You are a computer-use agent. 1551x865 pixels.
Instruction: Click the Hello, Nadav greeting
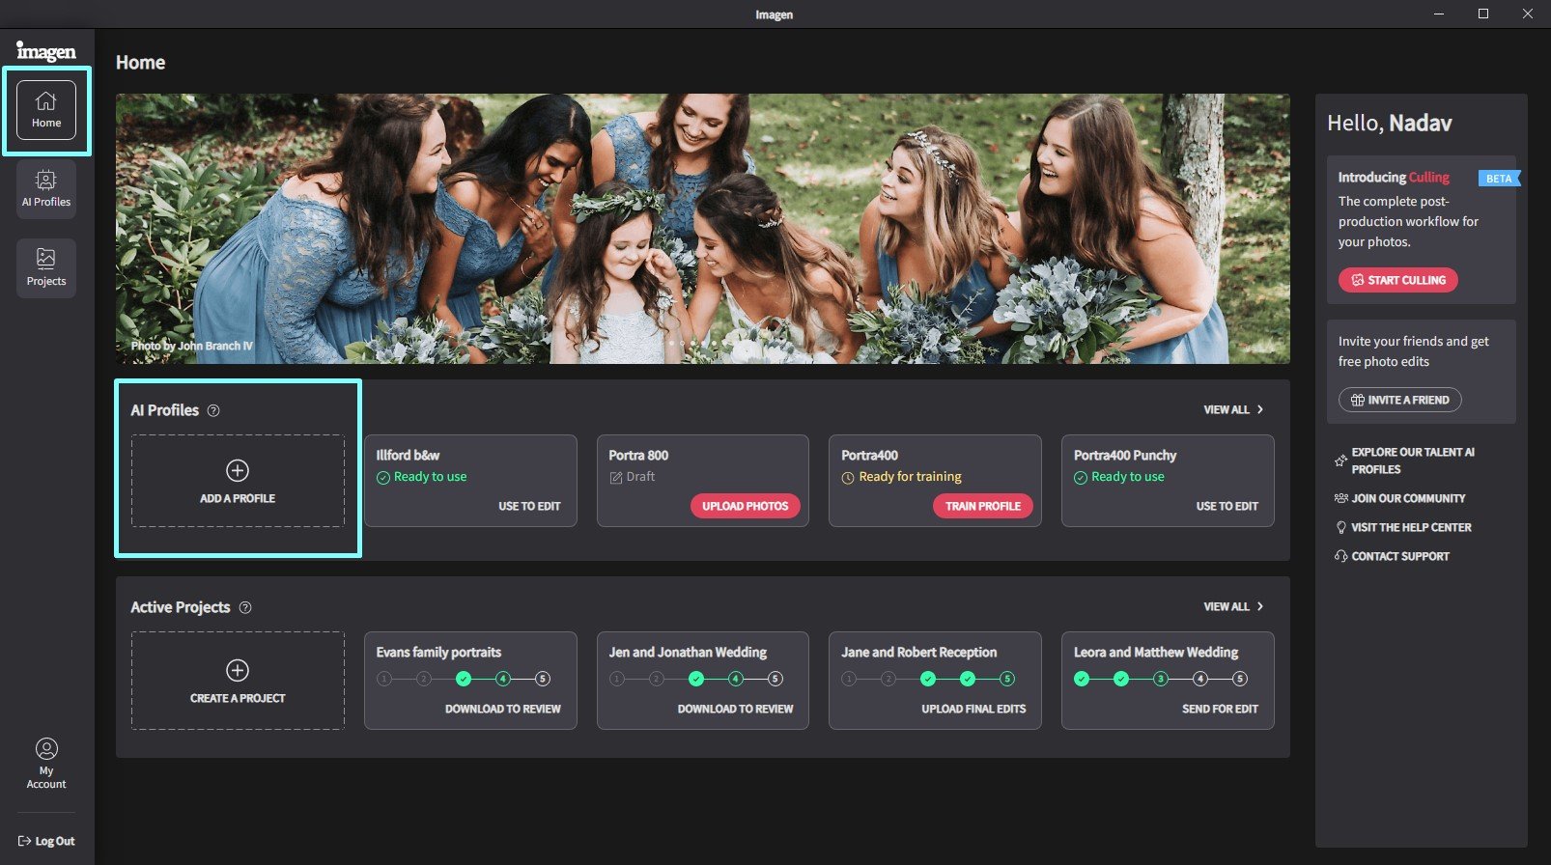click(x=1389, y=124)
